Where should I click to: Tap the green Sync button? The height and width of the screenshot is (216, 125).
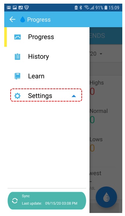[x=47, y=201]
